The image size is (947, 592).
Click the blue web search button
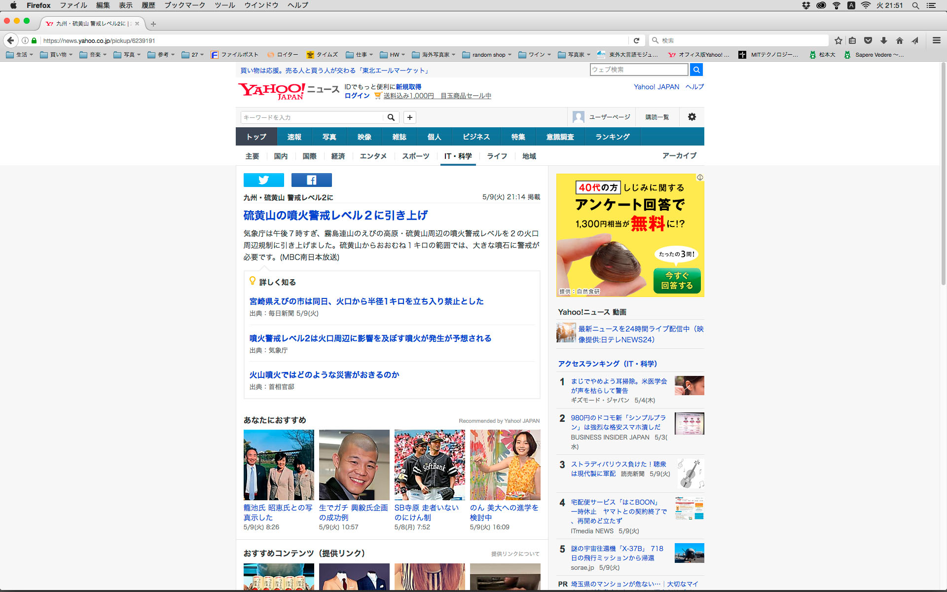coord(696,70)
